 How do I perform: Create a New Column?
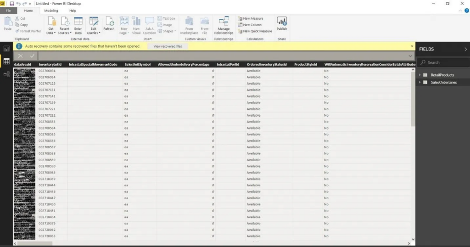[x=250, y=25]
